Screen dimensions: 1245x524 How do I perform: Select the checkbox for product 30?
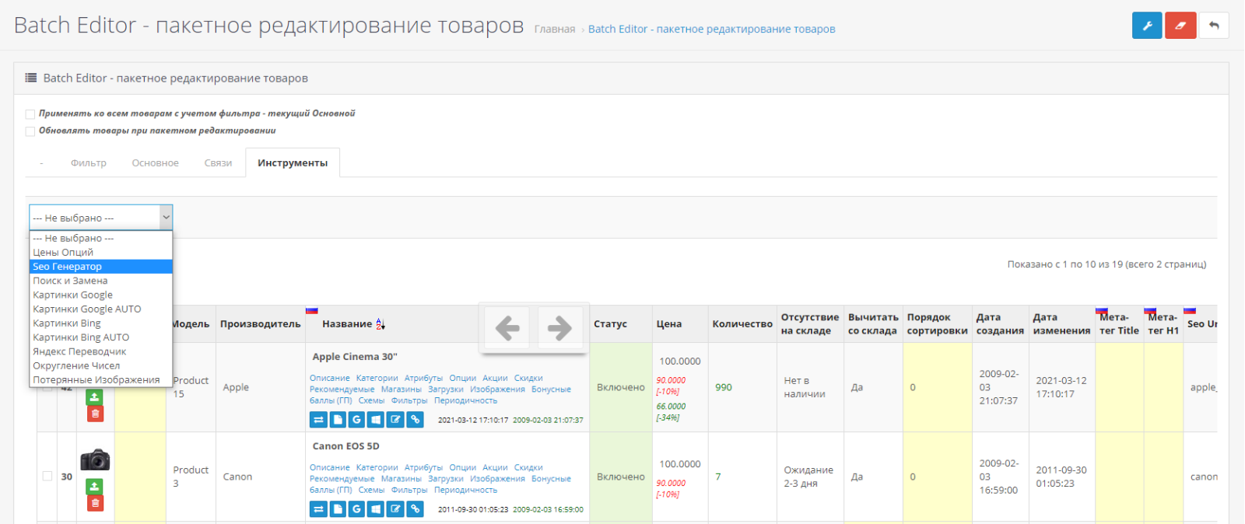47,476
